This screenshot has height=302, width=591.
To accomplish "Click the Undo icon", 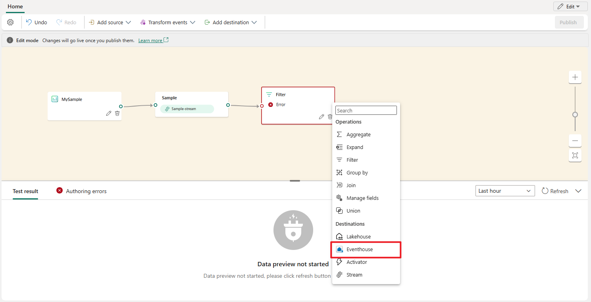I will (36, 22).
